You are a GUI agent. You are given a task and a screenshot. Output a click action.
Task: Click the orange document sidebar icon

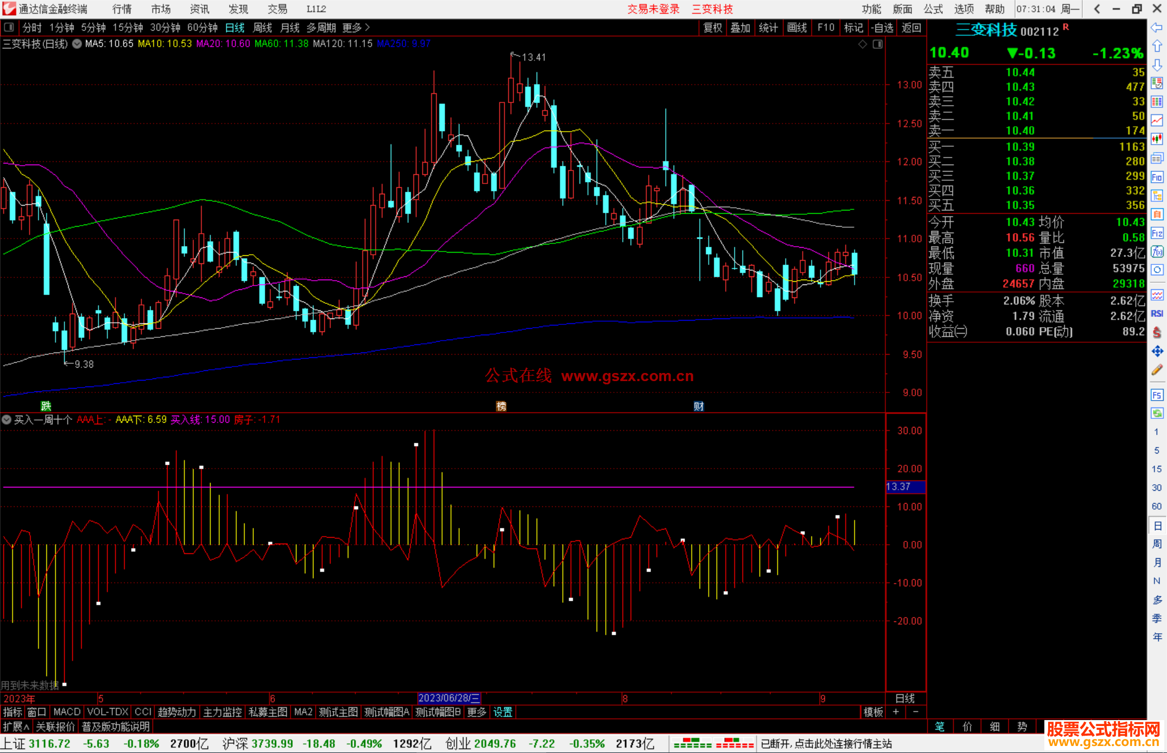click(x=1157, y=214)
